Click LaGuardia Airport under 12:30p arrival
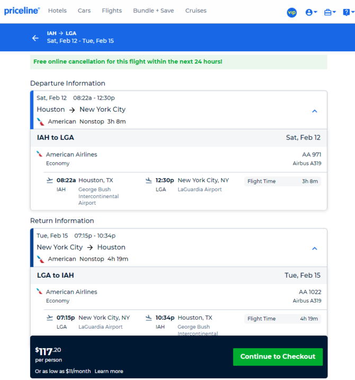Viewport: 355px width, 380px height. [x=200, y=189]
